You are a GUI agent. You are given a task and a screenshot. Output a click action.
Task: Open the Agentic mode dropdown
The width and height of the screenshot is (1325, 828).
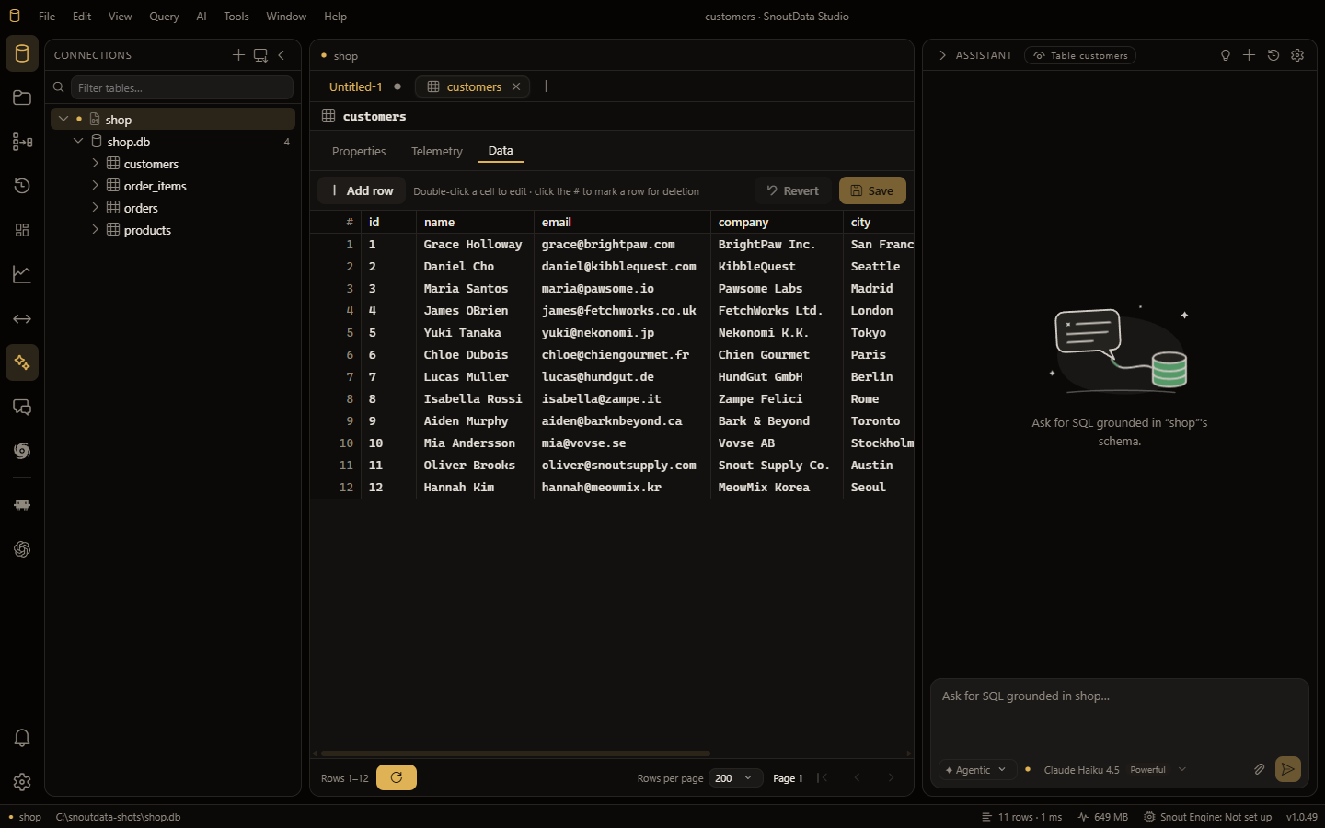coord(976,770)
